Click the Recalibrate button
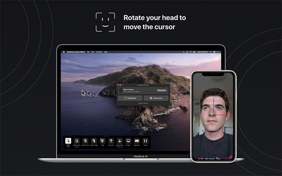Screen dimensions: 282x176 (130, 98)
